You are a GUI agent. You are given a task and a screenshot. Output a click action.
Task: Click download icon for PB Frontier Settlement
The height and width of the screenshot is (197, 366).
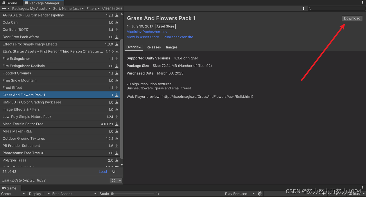[x=117, y=146]
